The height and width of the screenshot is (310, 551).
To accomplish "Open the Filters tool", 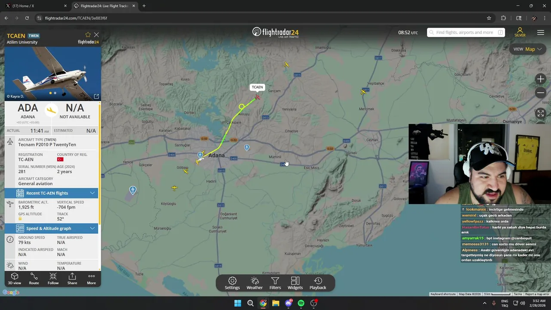I will (275, 283).
